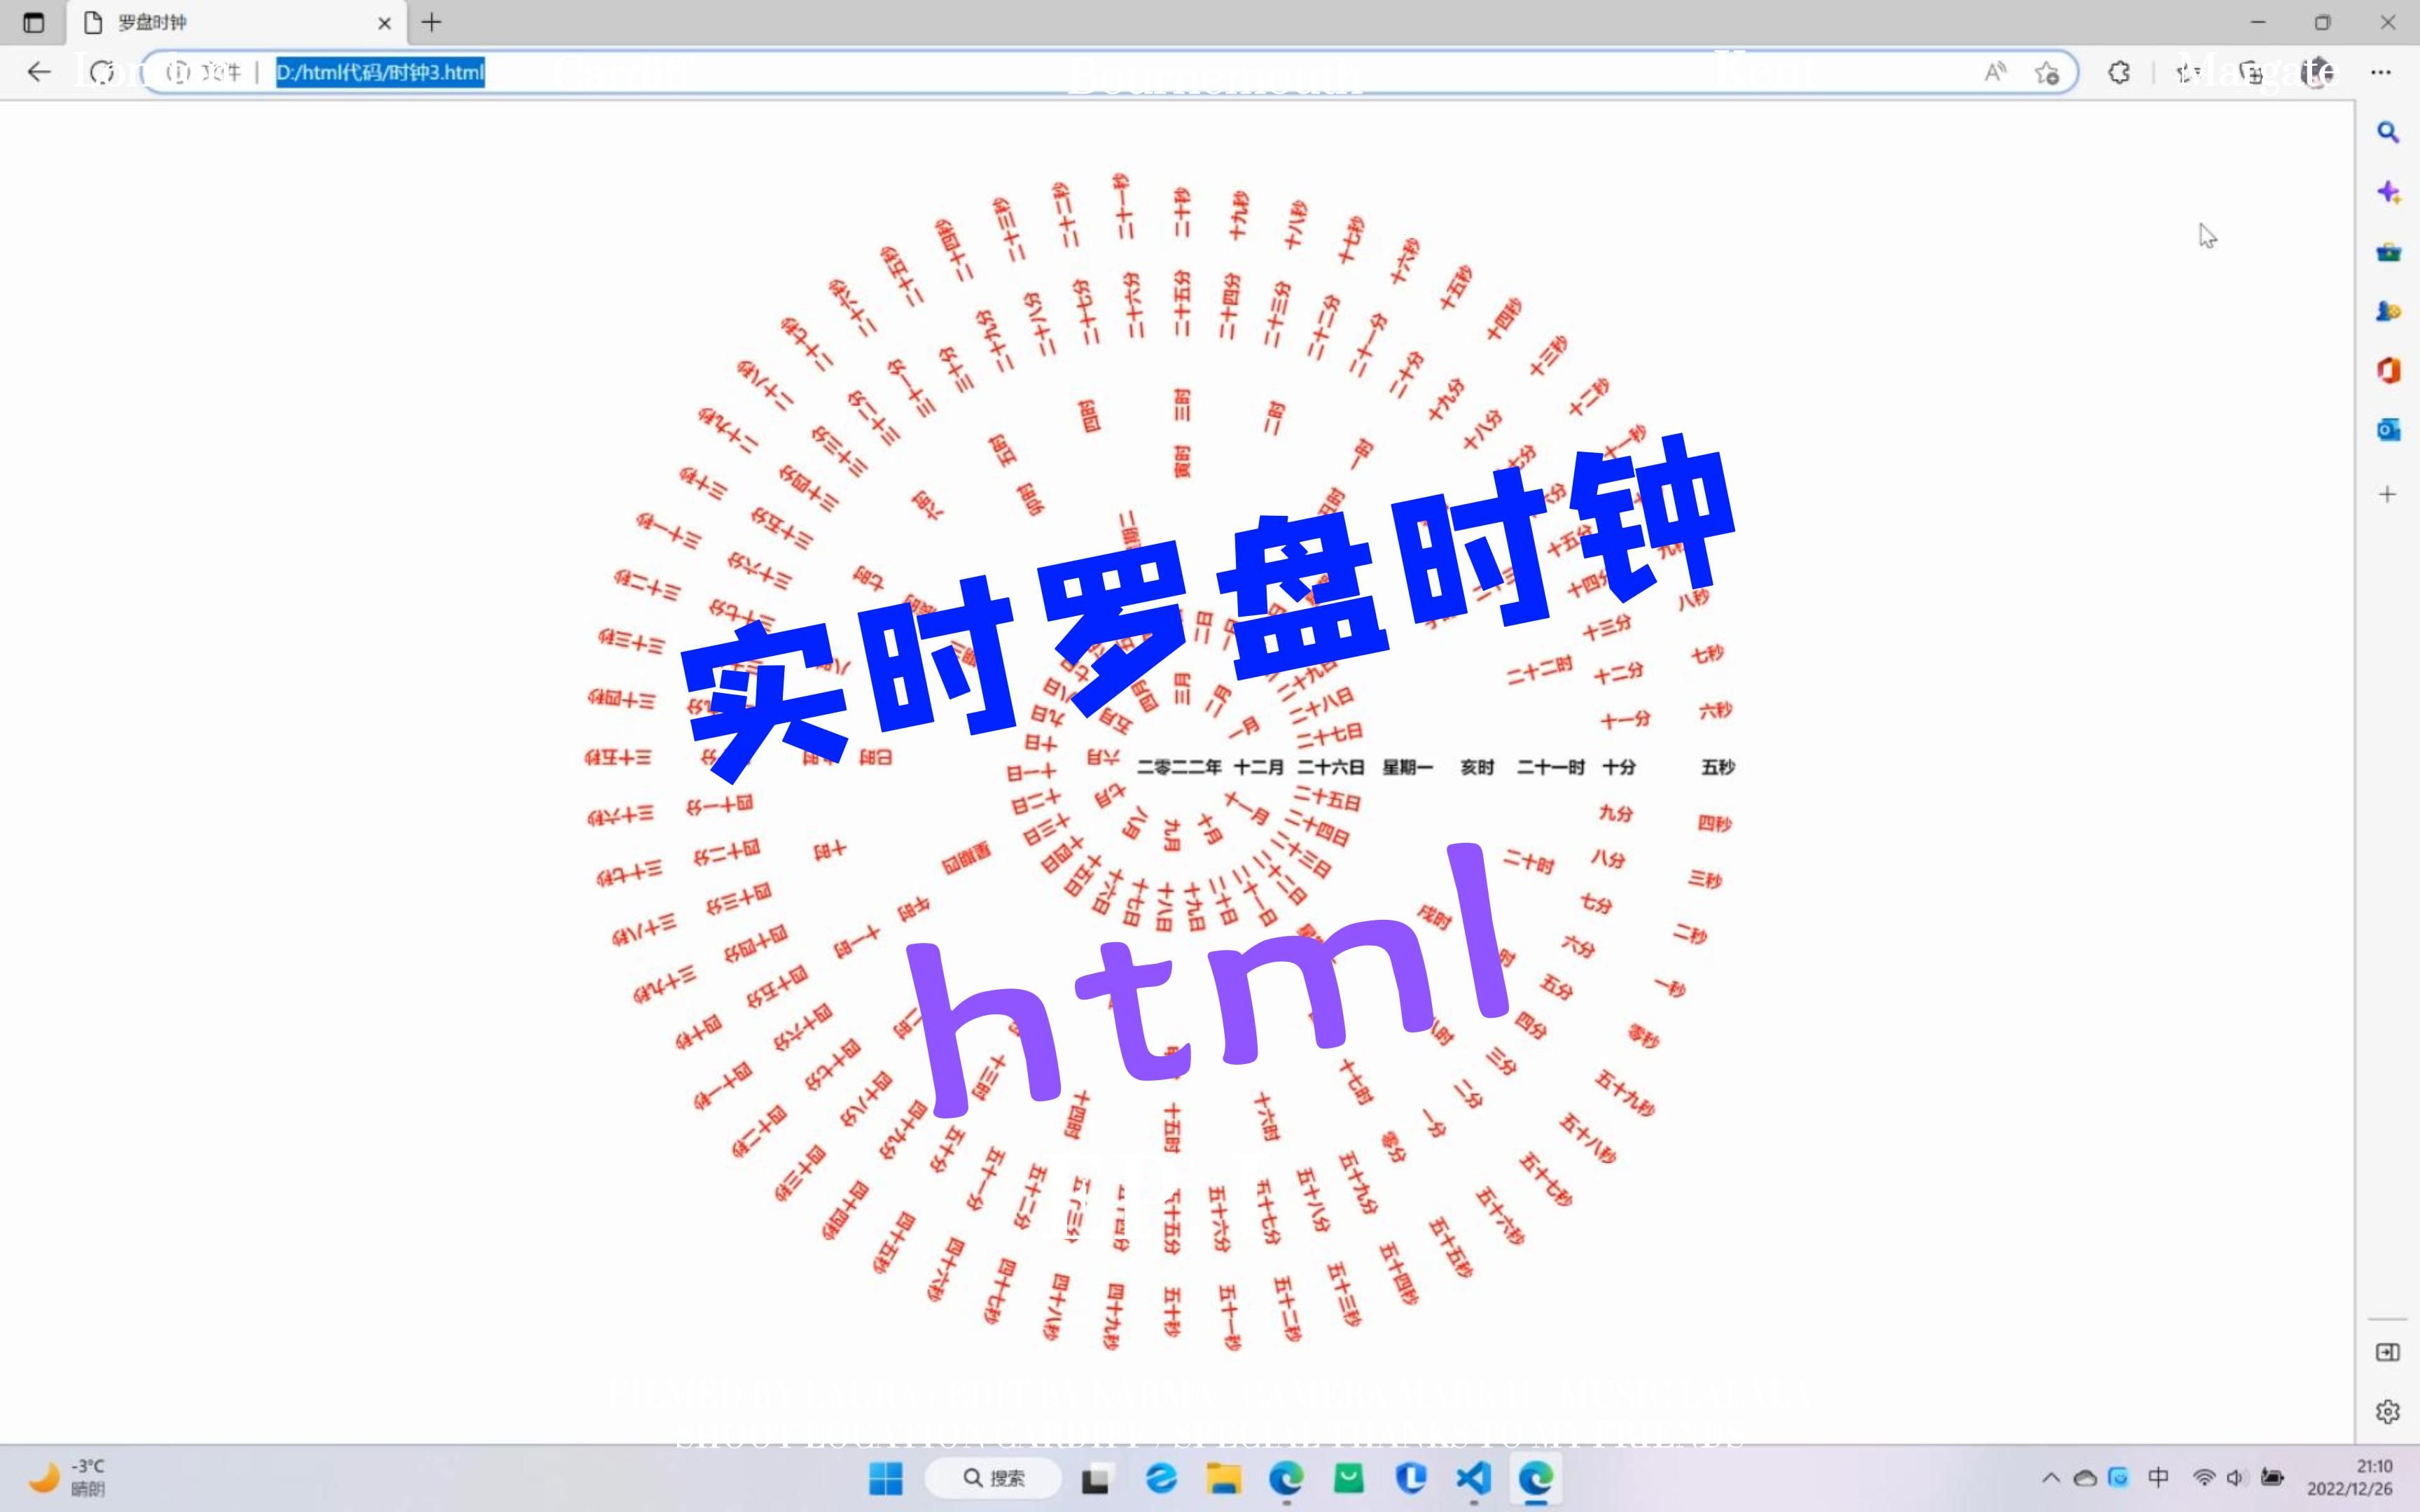Open a new tab with the plus button
Viewport: 2420px width, 1512px height.
[x=431, y=22]
